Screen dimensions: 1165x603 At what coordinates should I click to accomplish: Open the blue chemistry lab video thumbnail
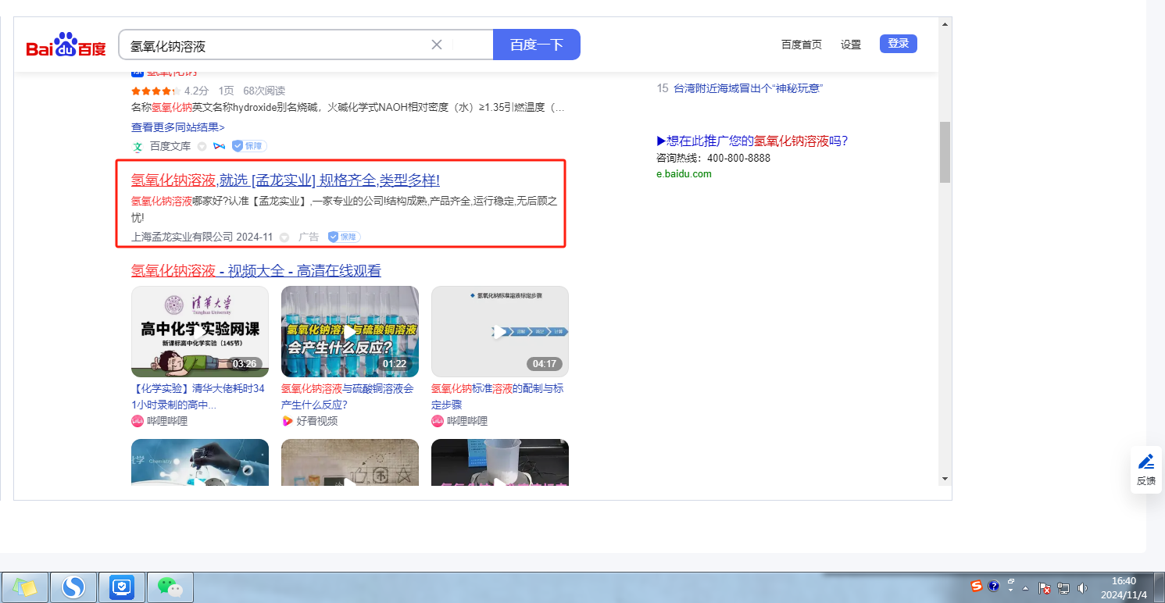pyautogui.click(x=200, y=462)
